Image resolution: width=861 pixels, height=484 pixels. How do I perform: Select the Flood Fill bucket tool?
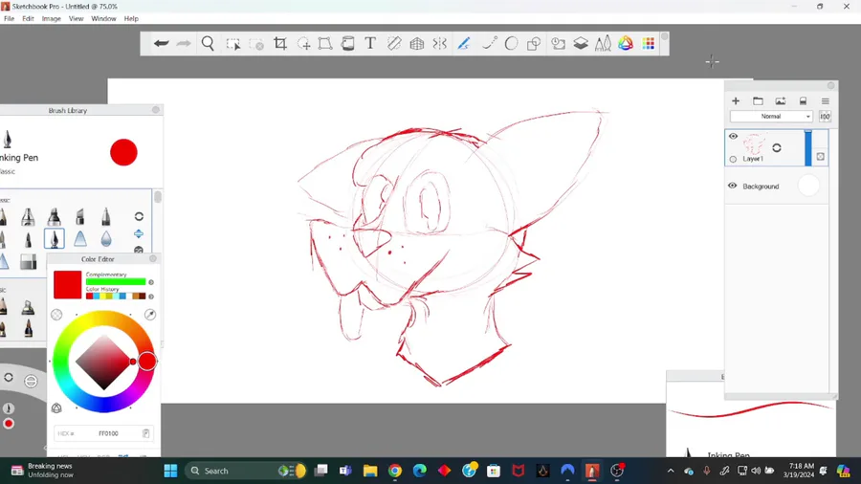tap(347, 43)
